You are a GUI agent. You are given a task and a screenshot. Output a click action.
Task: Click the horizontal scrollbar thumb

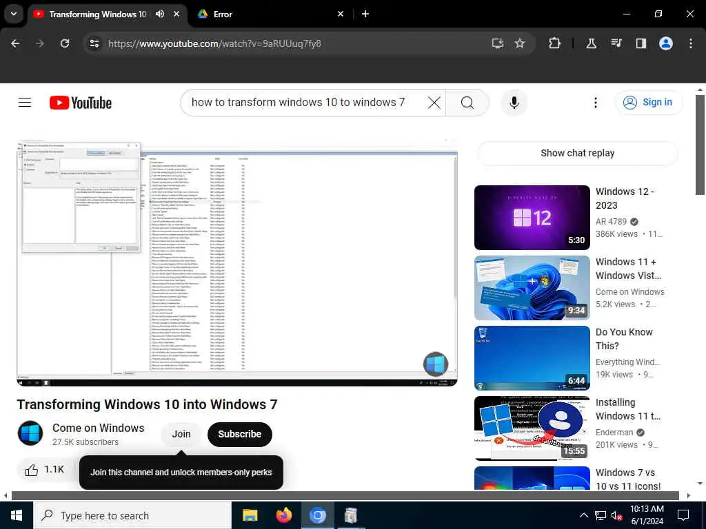coord(345,495)
